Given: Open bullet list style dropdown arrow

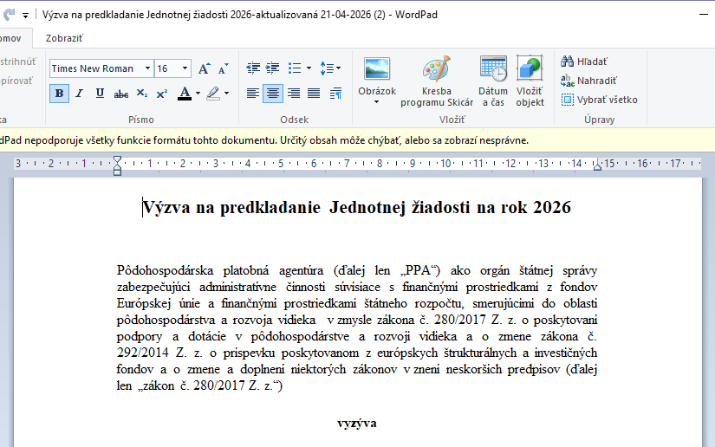Looking at the screenshot, I should pos(309,68).
